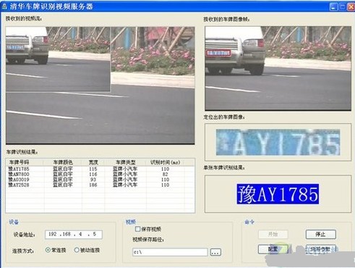The height and width of the screenshot is (268, 355).
Task: Click the device address IP field
Action: (74, 235)
